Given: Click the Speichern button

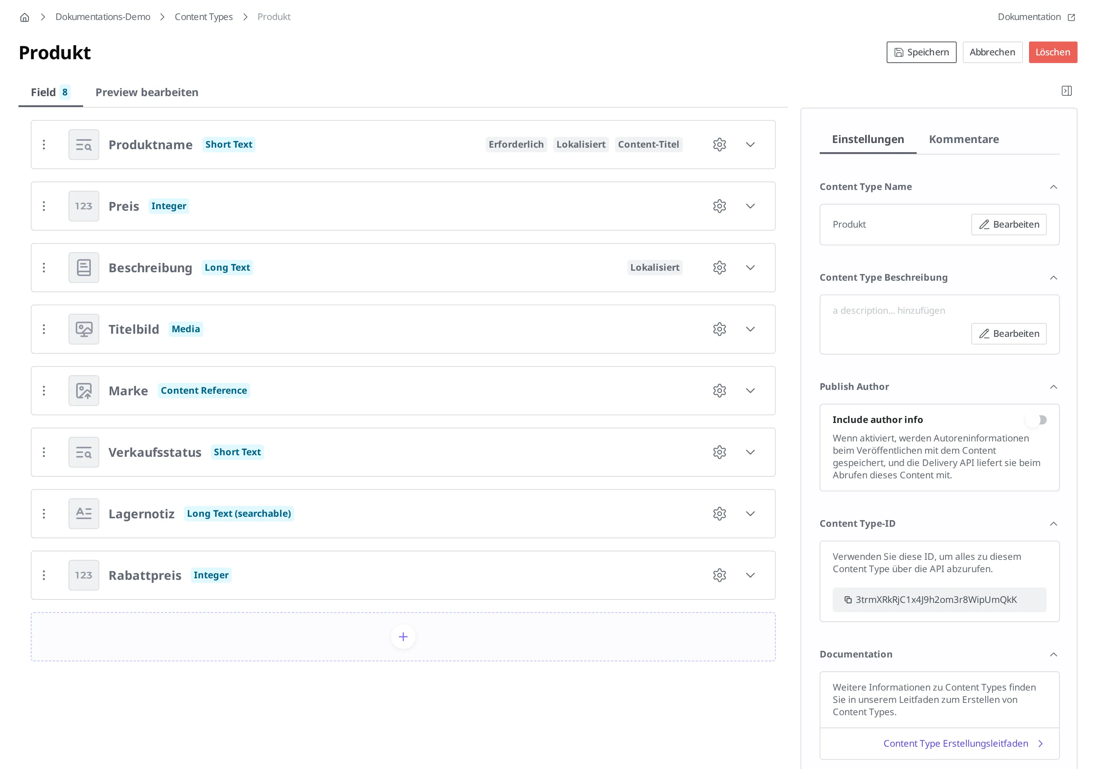Looking at the screenshot, I should 921,52.
